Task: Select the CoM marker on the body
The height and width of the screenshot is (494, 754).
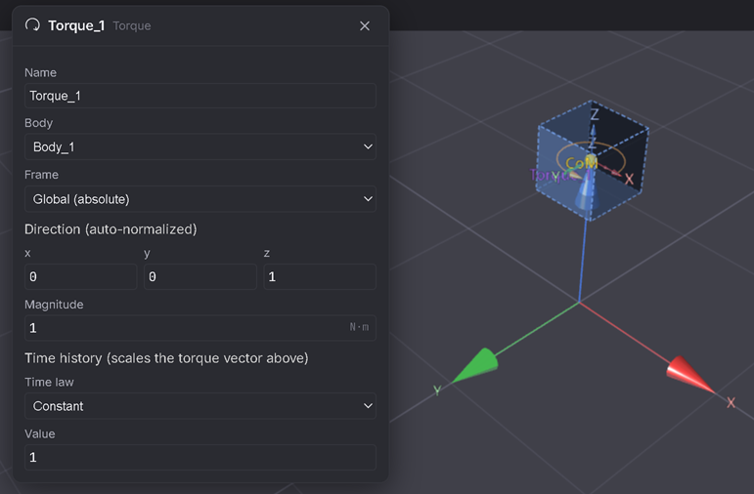Action: point(582,163)
